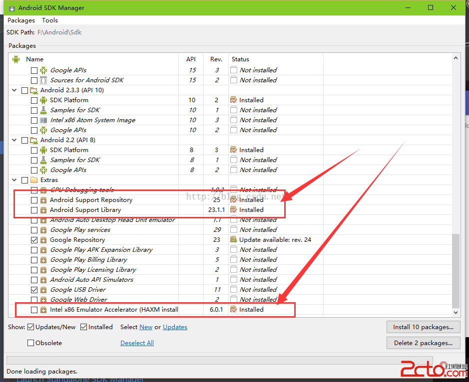Click the Sources for Android SDK braces icon

coord(43,80)
